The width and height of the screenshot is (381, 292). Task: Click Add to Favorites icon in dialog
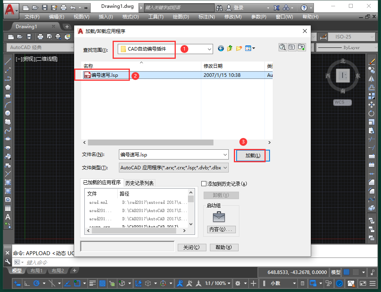(x=302, y=47)
